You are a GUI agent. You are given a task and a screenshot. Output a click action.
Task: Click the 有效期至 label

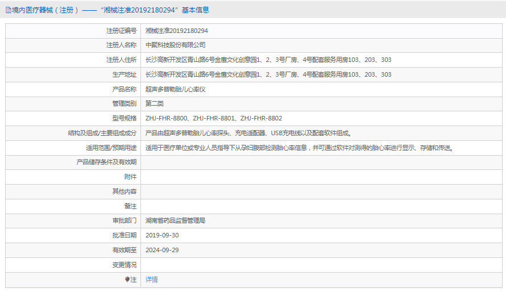(125, 251)
